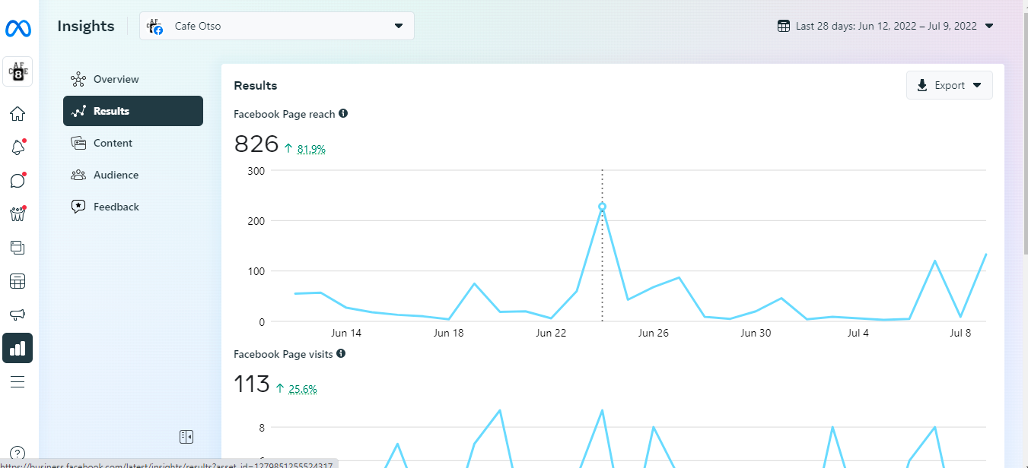The height and width of the screenshot is (468, 1028).
Task: Open Ads megaphone icon
Action: 18,315
